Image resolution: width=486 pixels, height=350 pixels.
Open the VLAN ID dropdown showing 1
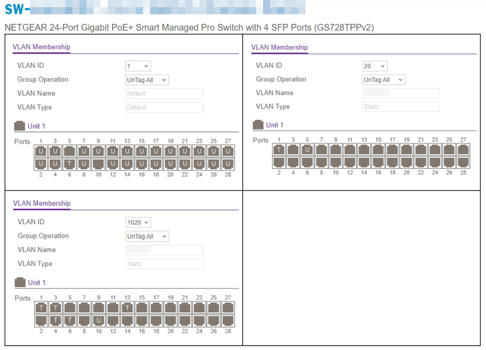coord(138,66)
